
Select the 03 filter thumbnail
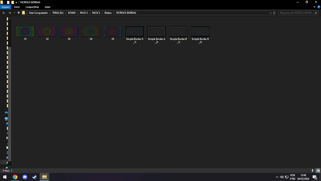69,32
